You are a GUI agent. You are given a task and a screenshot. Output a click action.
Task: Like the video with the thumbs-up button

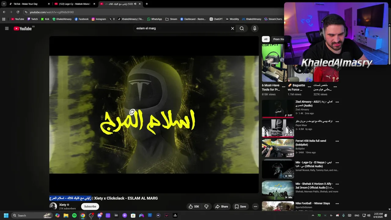point(194,207)
